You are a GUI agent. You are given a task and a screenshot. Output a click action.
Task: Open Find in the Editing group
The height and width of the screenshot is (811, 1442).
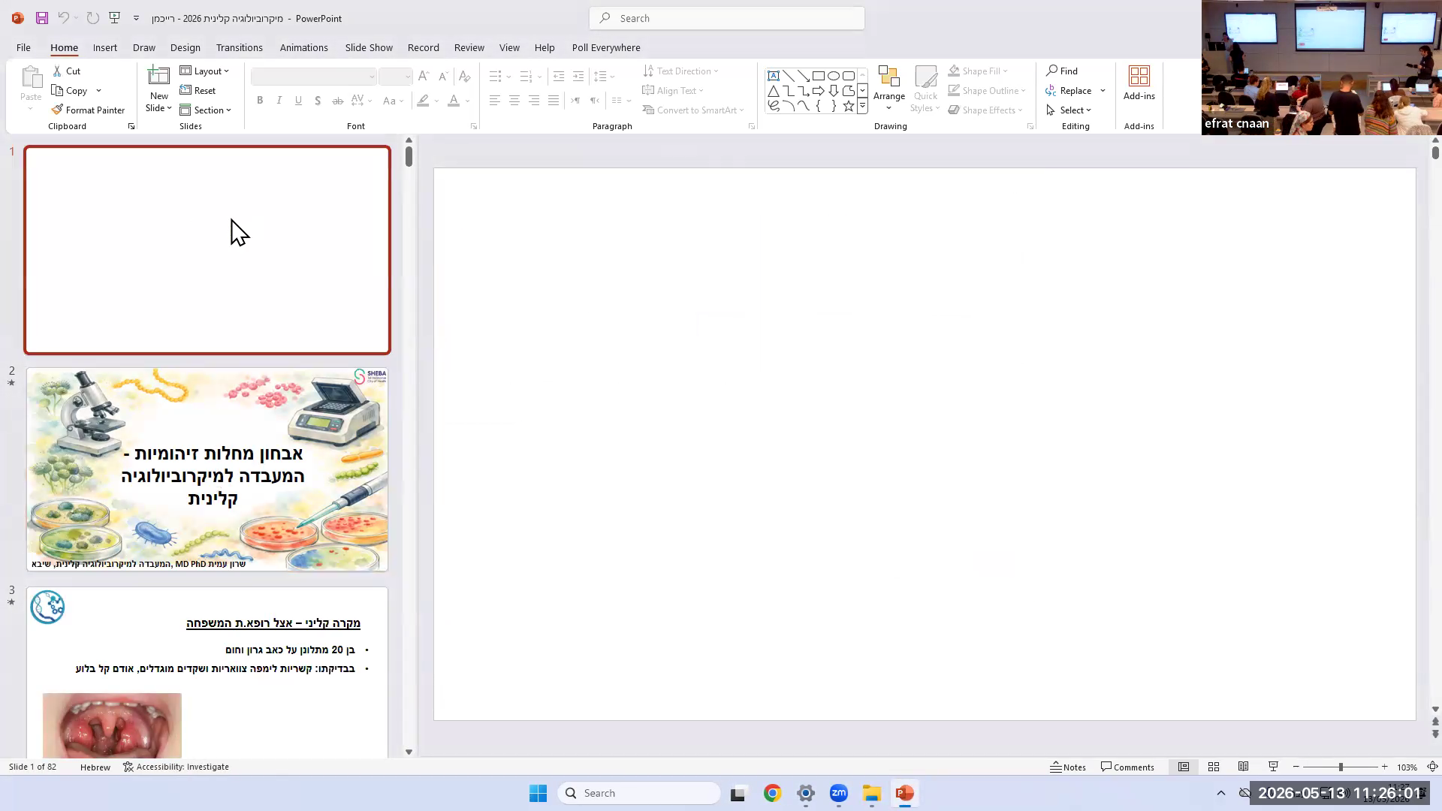(1062, 71)
